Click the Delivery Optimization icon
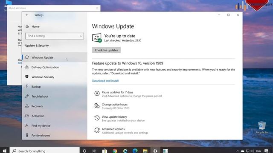The height and width of the screenshot is (153, 273). (x=27, y=67)
